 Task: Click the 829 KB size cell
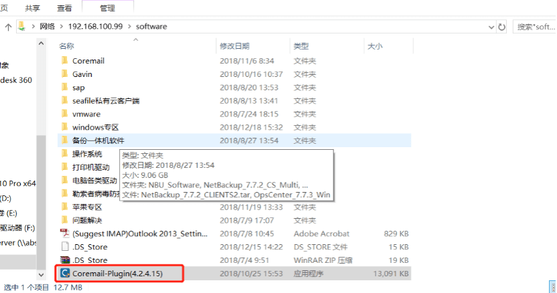point(396,233)
